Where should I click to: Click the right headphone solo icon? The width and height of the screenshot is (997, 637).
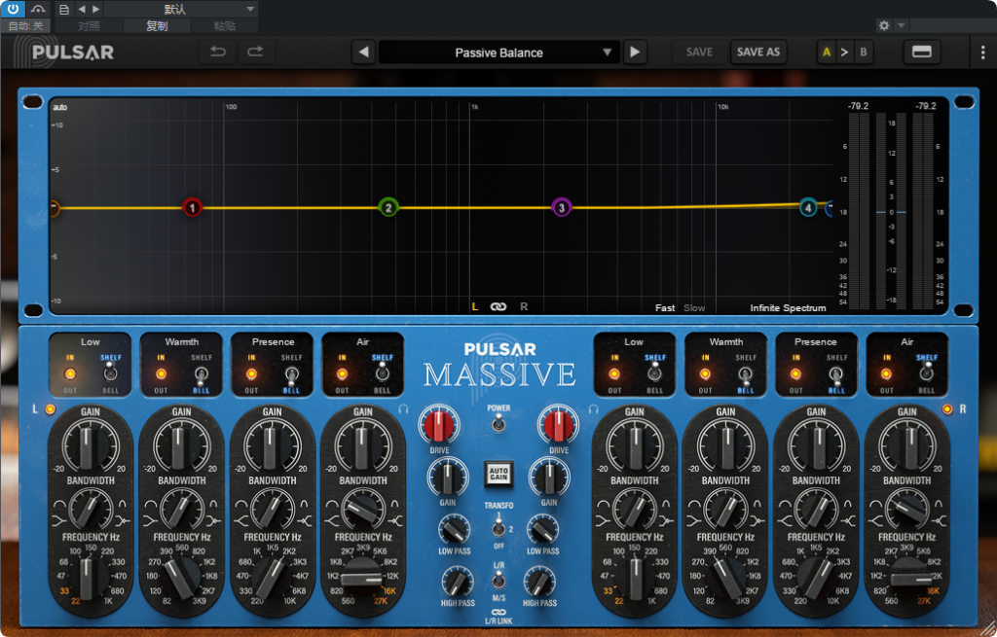(x=593, y=409)
